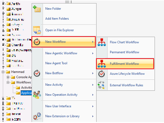164x123 pixels.
Task: Click the New Folder plus icon
Action: click(x=37, y=9)
